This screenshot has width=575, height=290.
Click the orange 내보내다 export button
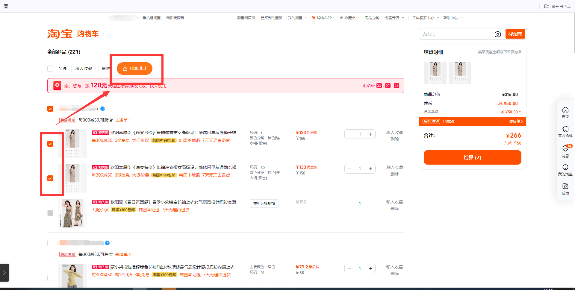[x=134, y=69]
